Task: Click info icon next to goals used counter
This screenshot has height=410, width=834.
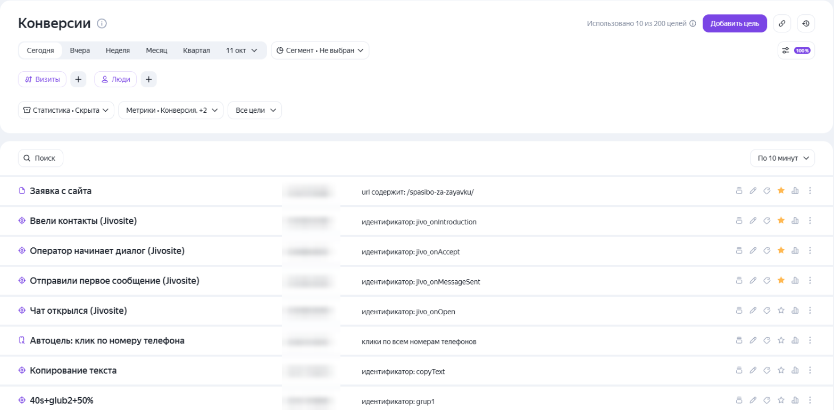Action: (693, 23)
